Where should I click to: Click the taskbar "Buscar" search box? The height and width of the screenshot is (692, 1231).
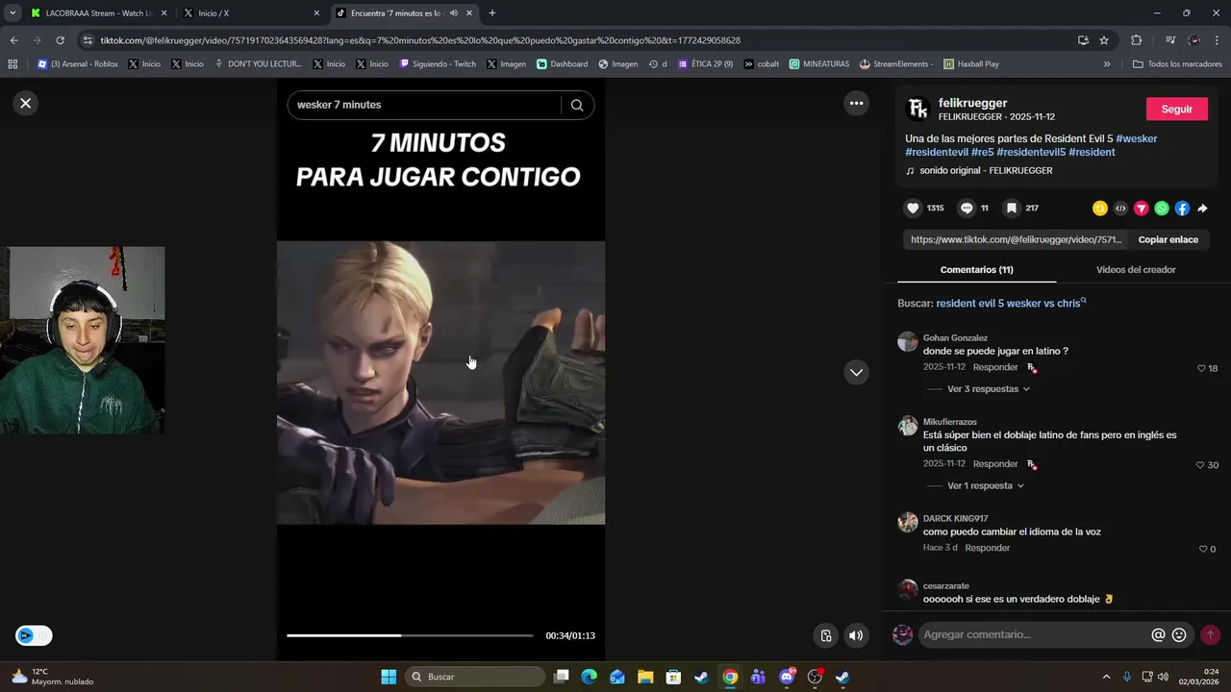(x=476, y=677)
